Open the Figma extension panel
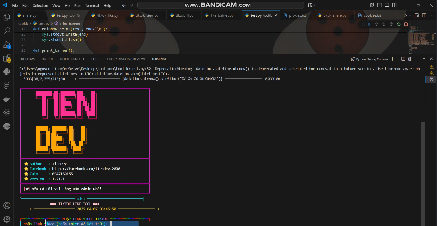The image size is (437, 226). tap(7, 85)
